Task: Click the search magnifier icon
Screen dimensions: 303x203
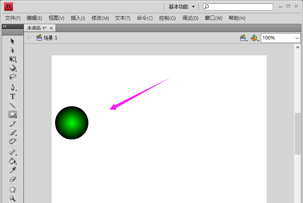Action: pyautogui.click(x=206, y=7)
